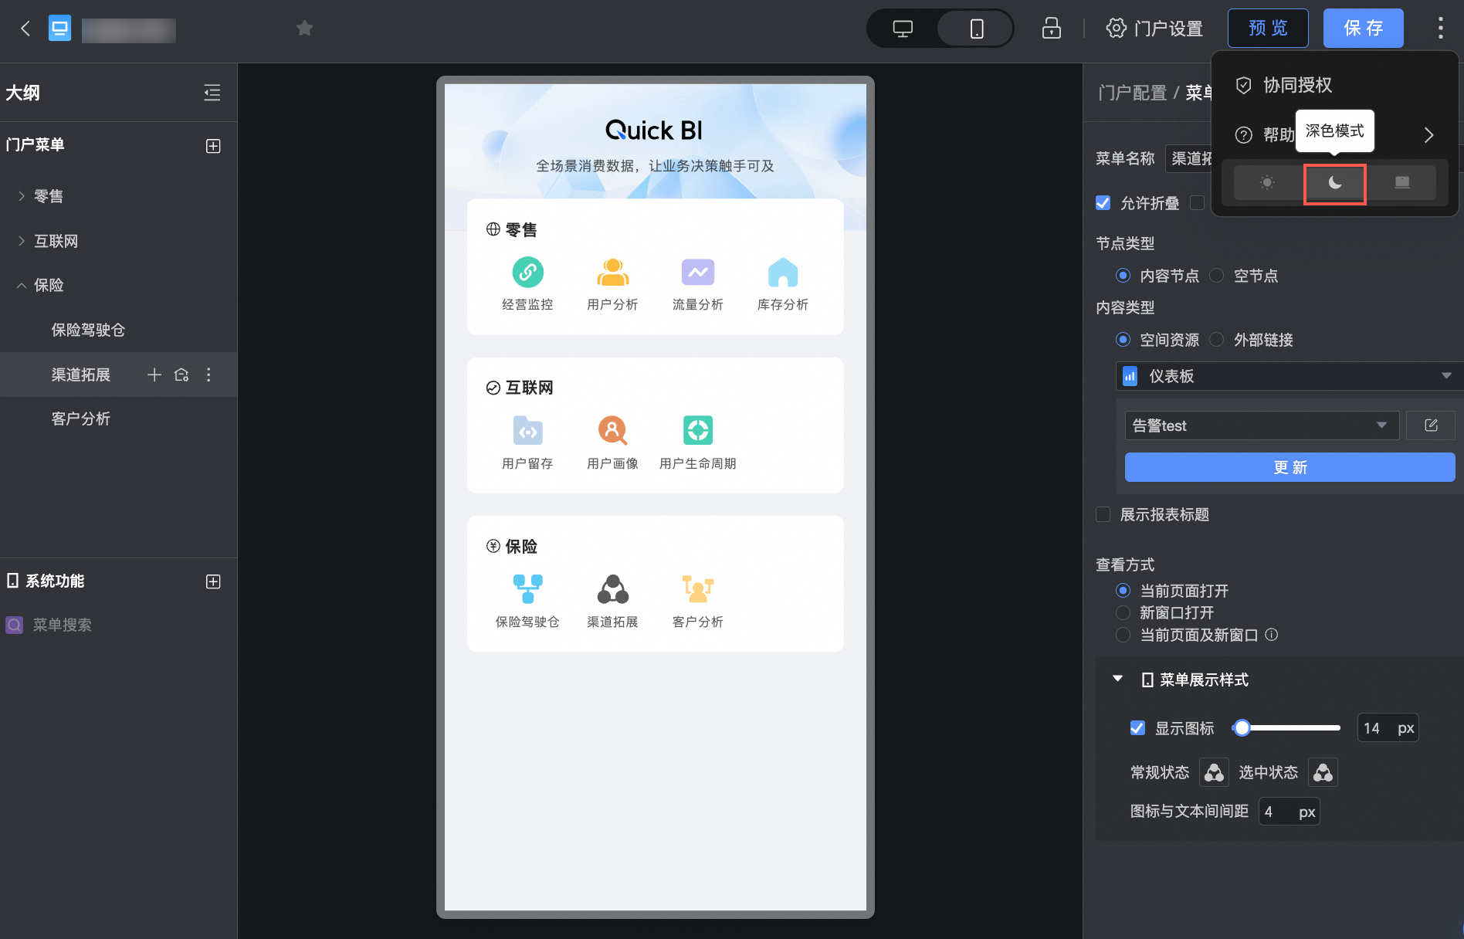Choose 当前页面打开 view mode

click(1123, 591)
